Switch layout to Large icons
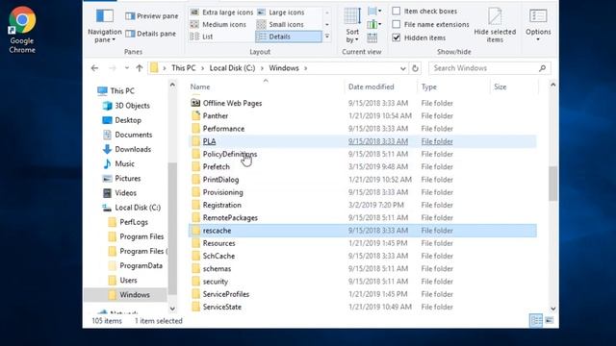This screenshot has width=616, height=346. tap(281, 12)
